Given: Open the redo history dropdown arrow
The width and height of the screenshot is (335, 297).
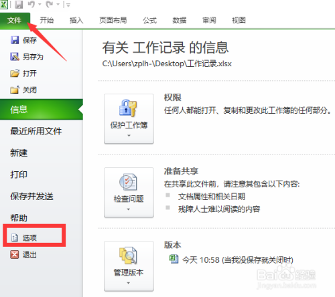Looking at the screenshot, I should (x=58, y=5).
